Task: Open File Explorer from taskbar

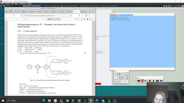Action: coord(49,100)
